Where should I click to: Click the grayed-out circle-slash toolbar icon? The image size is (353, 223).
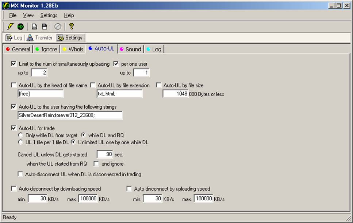[x=58, y=27]
